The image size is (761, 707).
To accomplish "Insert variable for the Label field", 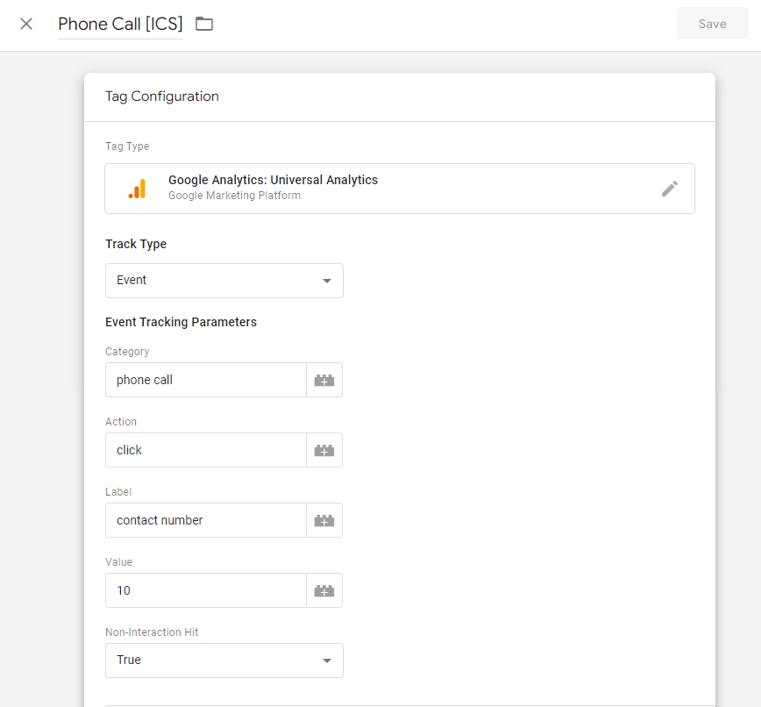I will click(x=324, y=520).
